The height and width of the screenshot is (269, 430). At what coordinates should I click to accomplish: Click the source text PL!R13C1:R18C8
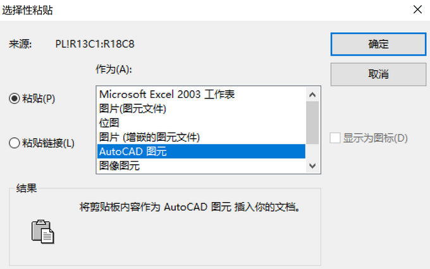(95, 44)
